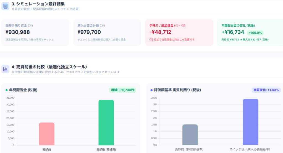283x153 pixels.
Task: Click the green 売却後 (再投資) bar
Action: click(106, 123)
